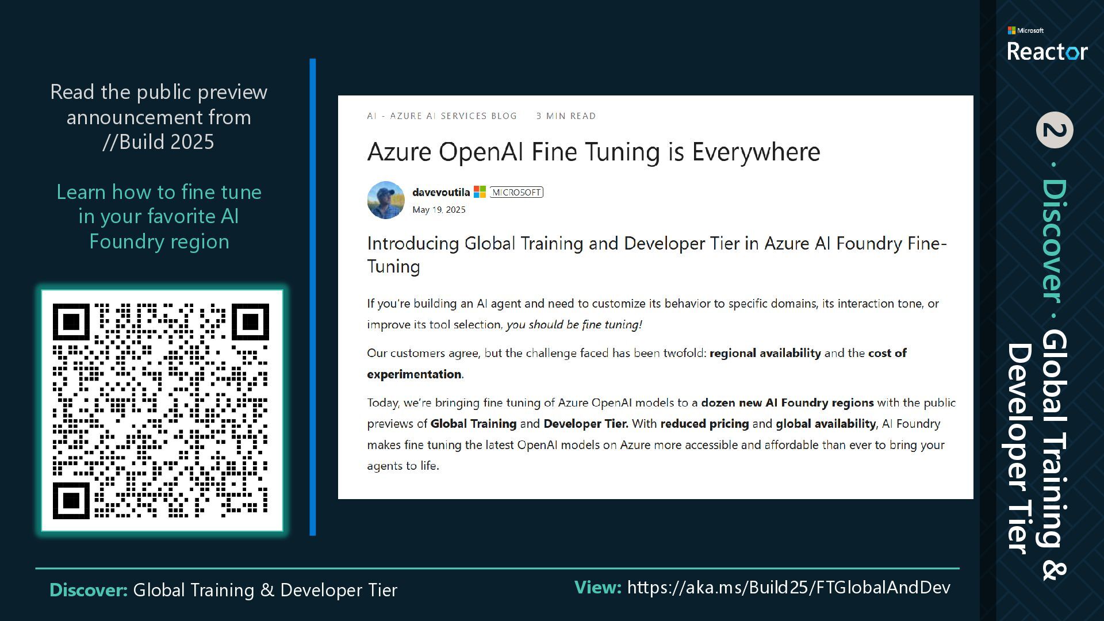Click the bold 'experimentation' word
This screenshot has width=1104, height=621.
(414, 374)
